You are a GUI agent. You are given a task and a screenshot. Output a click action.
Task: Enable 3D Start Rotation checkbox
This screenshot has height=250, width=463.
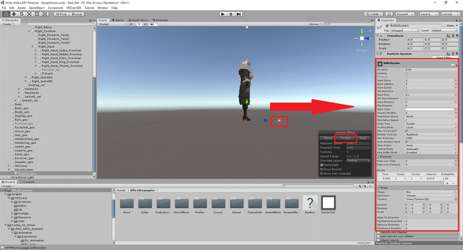pos(407,98)
